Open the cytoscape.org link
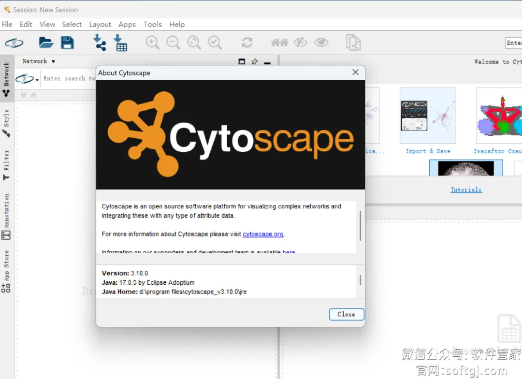 click(263, 234)
